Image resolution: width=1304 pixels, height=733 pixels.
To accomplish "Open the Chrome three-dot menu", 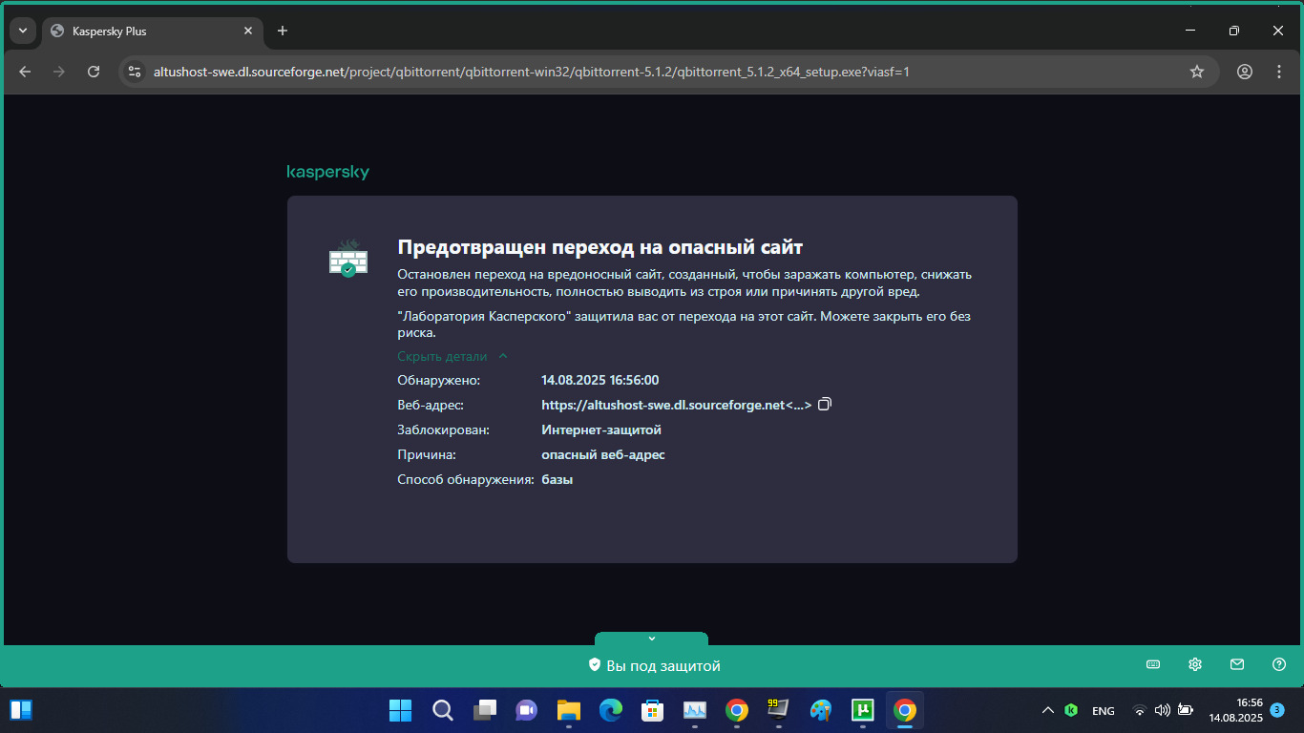I will point(1279,72).
